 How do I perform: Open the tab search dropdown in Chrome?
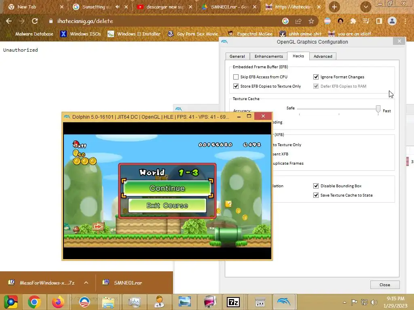365,7
